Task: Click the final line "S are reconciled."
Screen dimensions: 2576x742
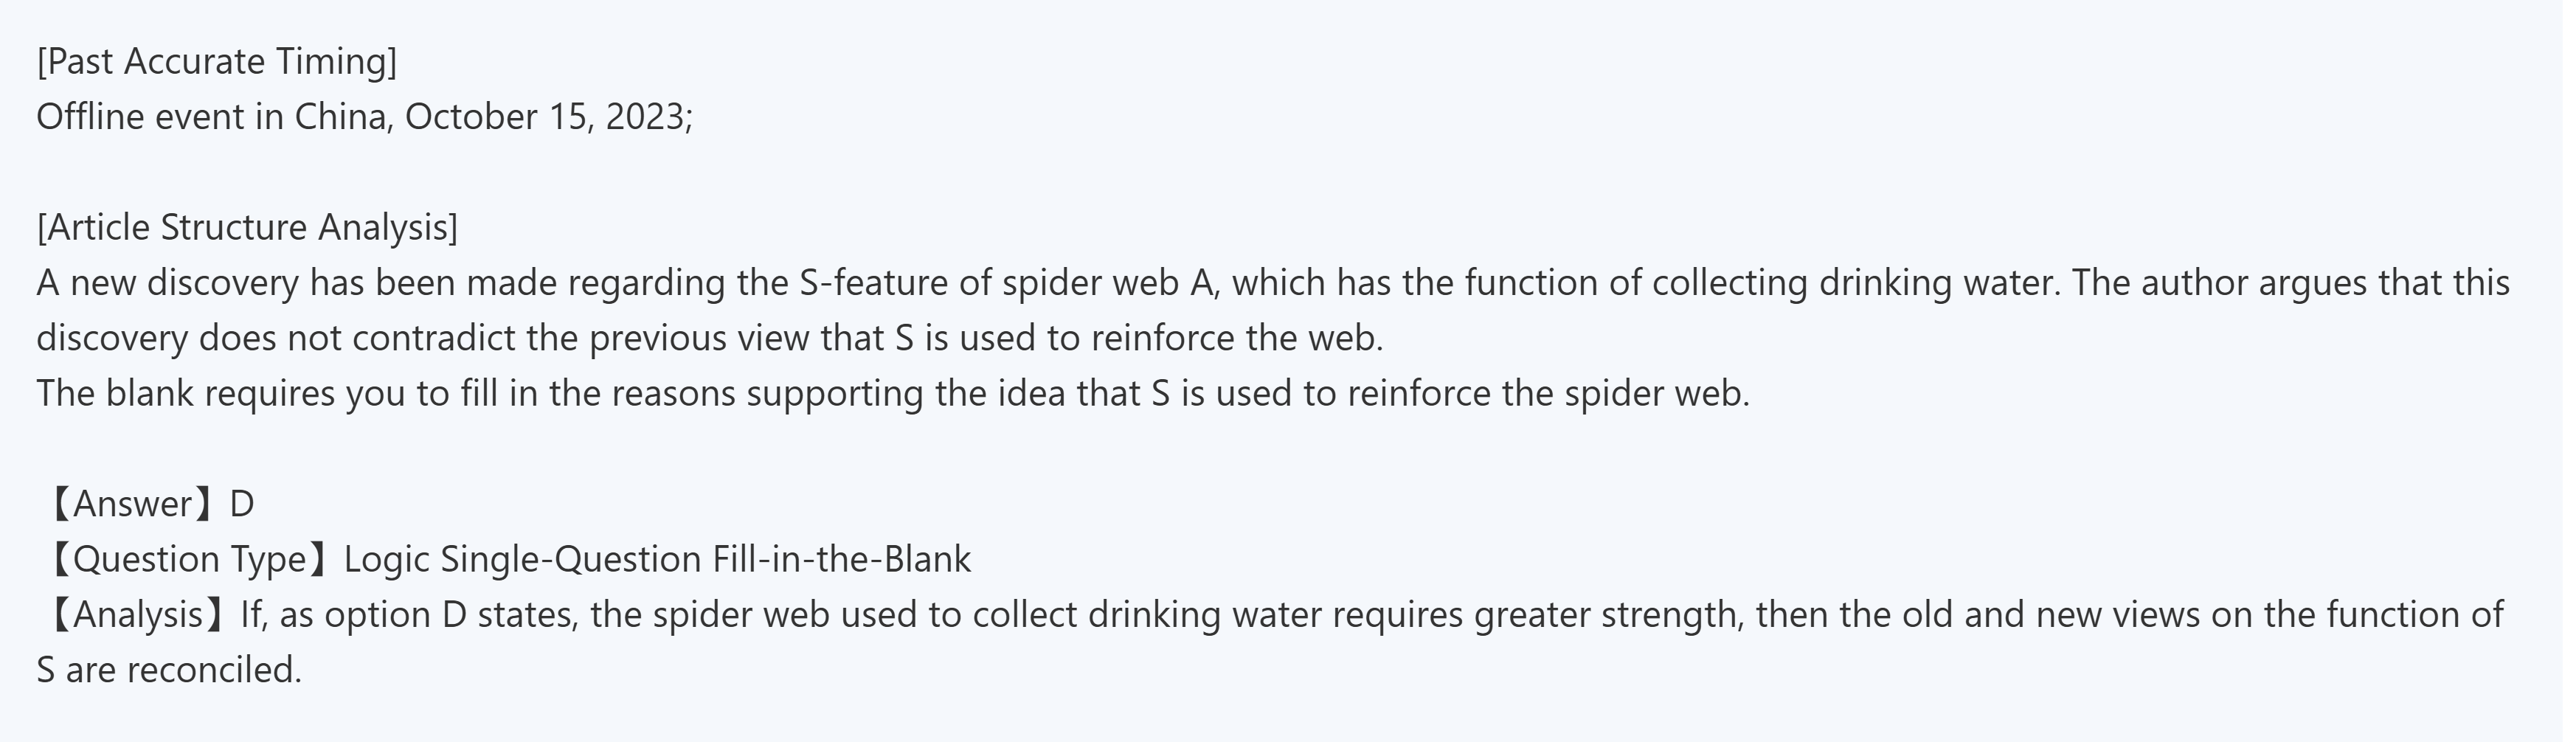Action: coord(169,670)
